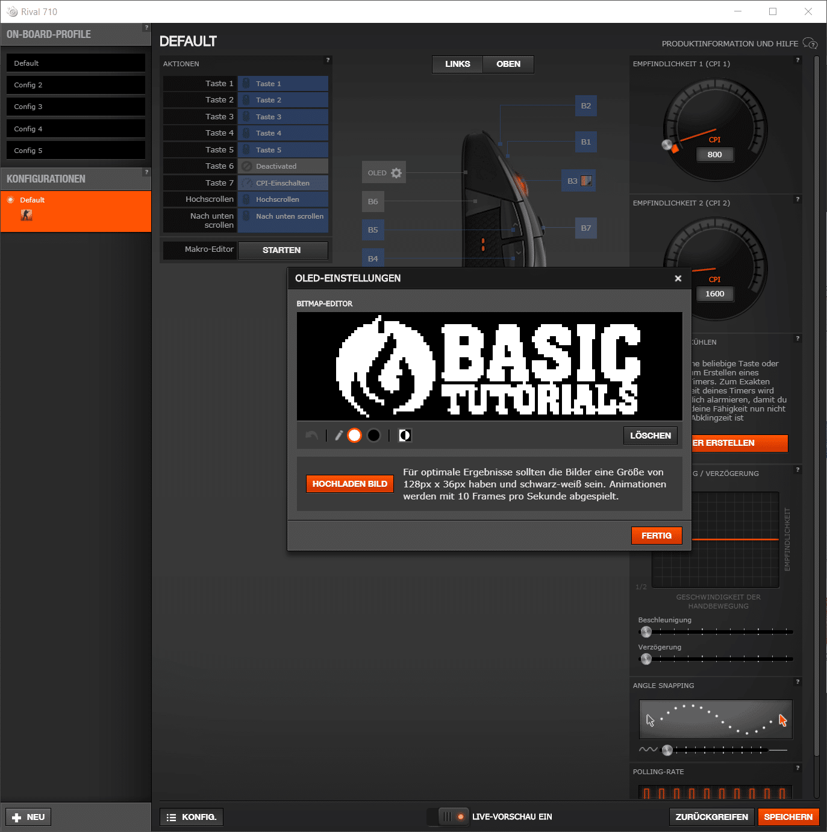Click the B3 button image icon
Screen dimensions: 827x832
(586, 181)
